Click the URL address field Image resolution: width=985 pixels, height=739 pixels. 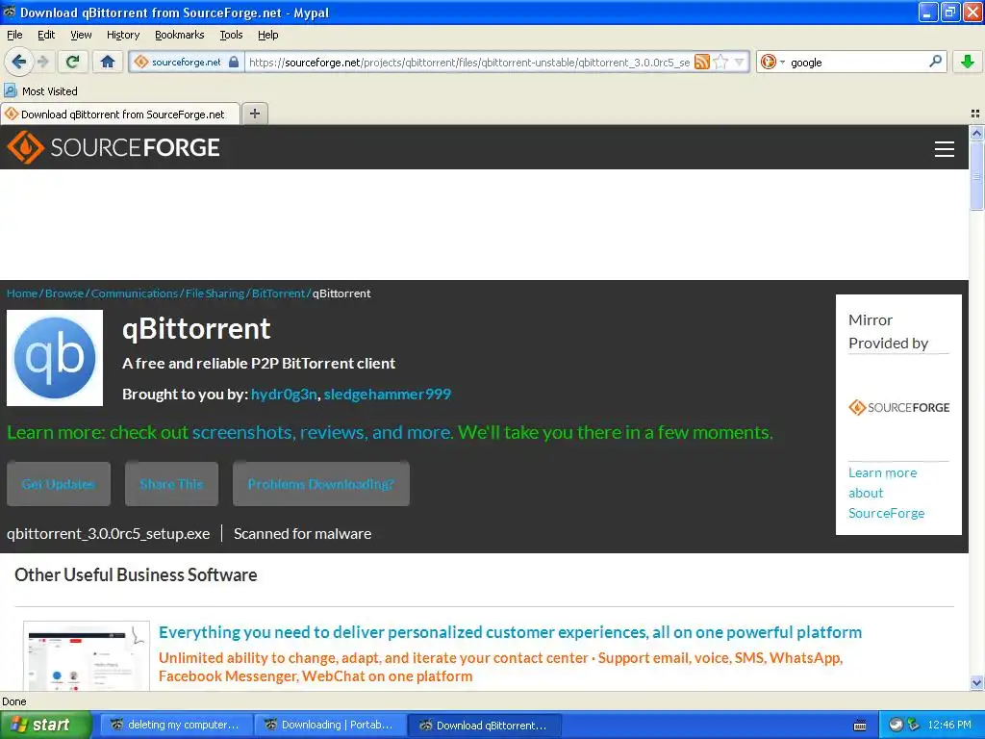[468, 63]
